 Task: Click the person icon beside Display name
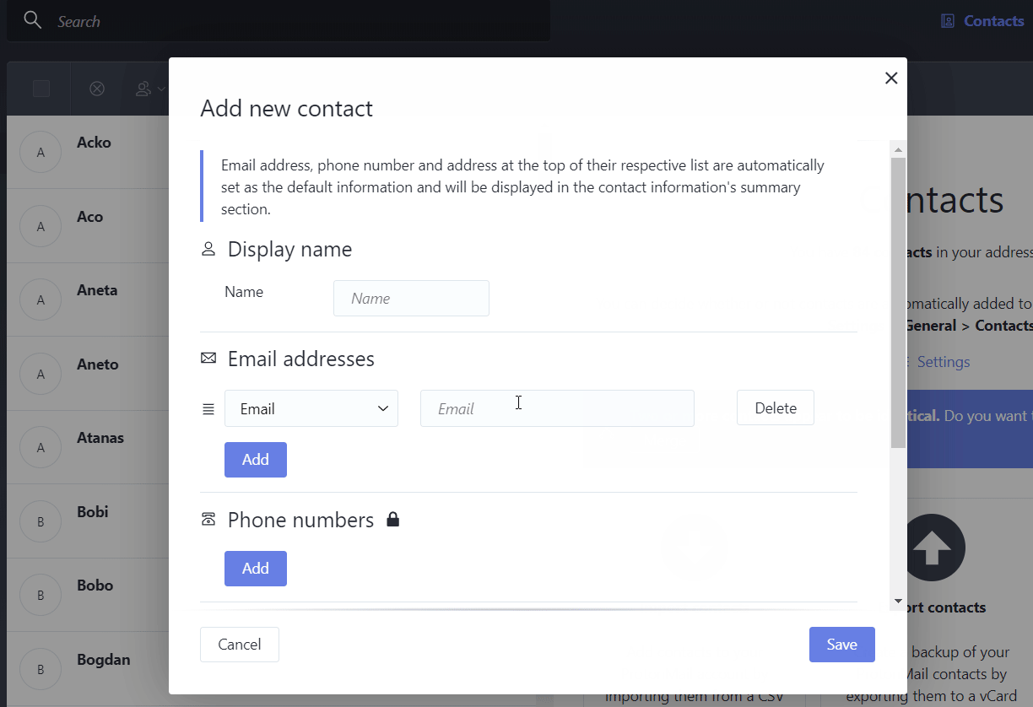(x=208, y=249)
